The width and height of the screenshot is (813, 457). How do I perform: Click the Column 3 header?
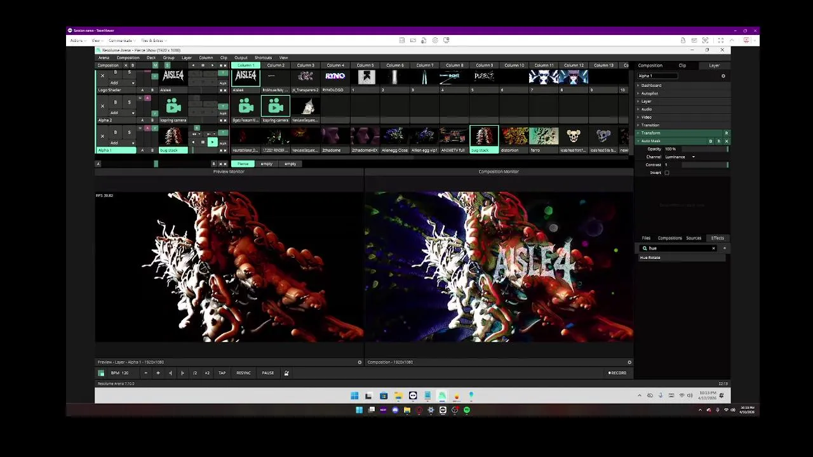point(306,65)
